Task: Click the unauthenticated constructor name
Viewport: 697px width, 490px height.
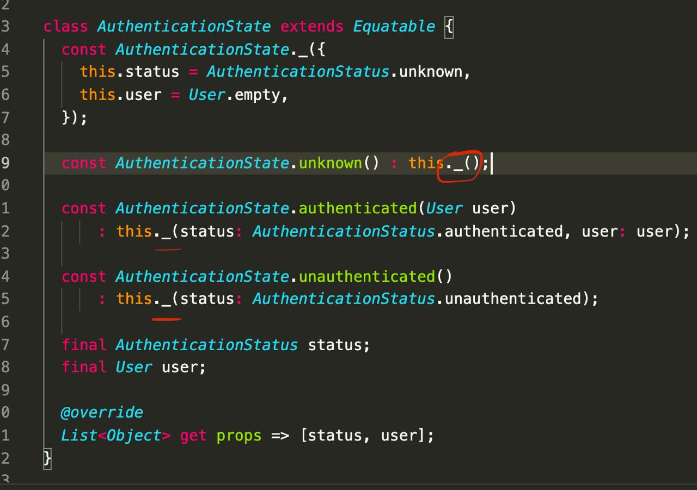Action: (366, 276)
